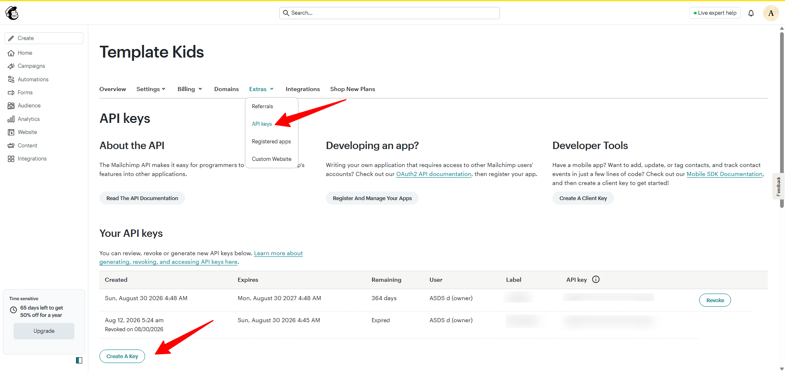Click the Time sensitive clock icon
This screenshot has width=785, height=372.
click(x=13, y=310)
